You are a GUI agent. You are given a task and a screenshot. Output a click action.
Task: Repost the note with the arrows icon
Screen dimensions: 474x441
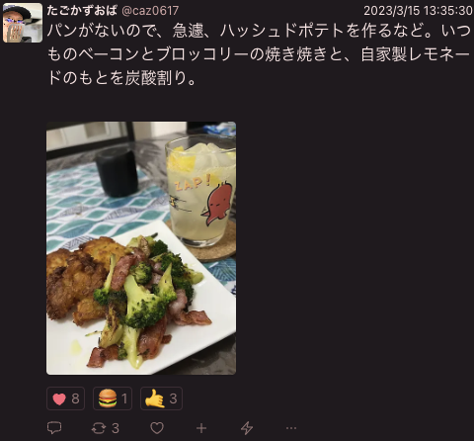99,428
